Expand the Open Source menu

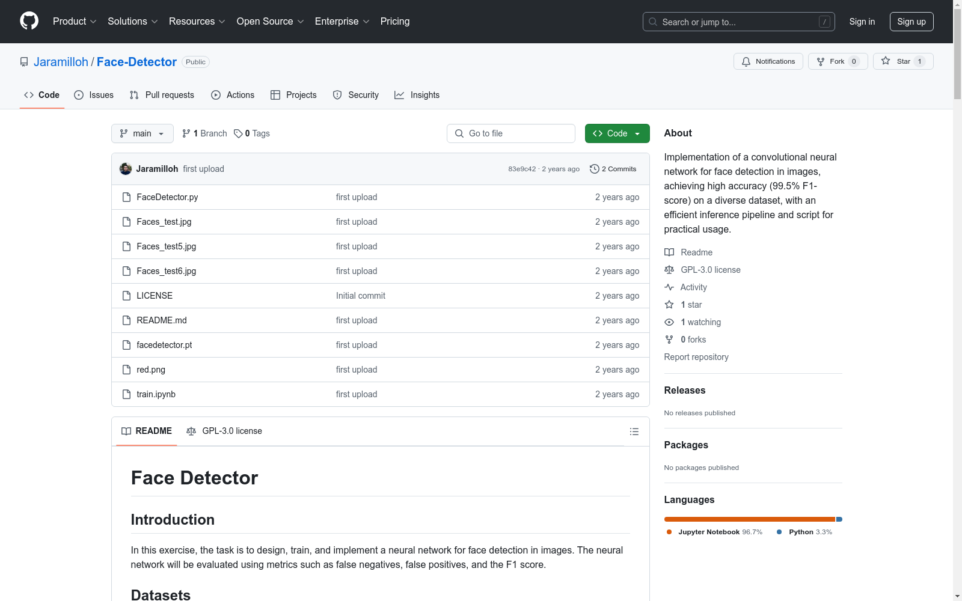pos(271,21)
